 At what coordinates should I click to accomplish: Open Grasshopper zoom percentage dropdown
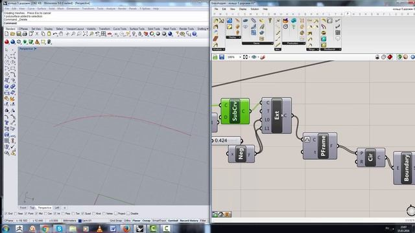click(240, 57)
